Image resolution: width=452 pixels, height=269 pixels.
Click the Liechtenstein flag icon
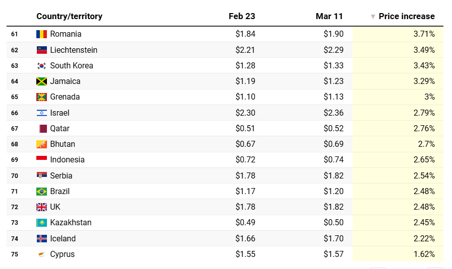[41, 50]
